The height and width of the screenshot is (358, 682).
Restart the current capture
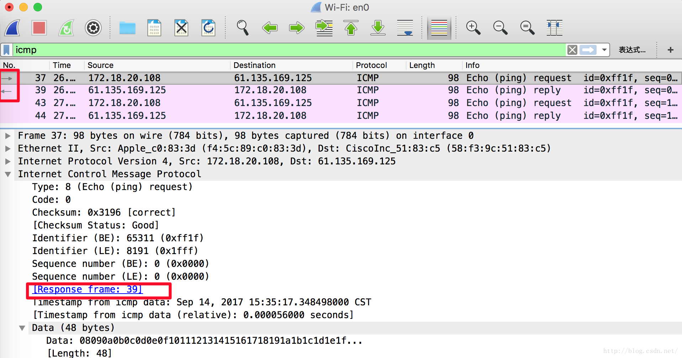coord(66,28)
